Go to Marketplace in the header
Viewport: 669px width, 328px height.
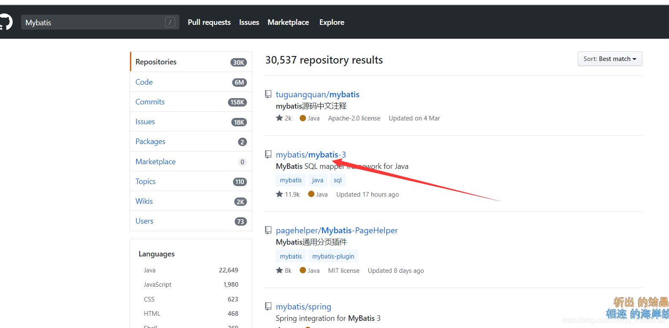(288, 22)
